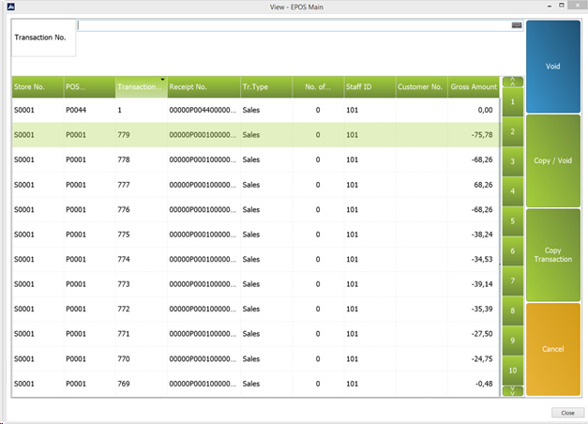
Task: Select transaction 778 row
Action: [255, 159]
